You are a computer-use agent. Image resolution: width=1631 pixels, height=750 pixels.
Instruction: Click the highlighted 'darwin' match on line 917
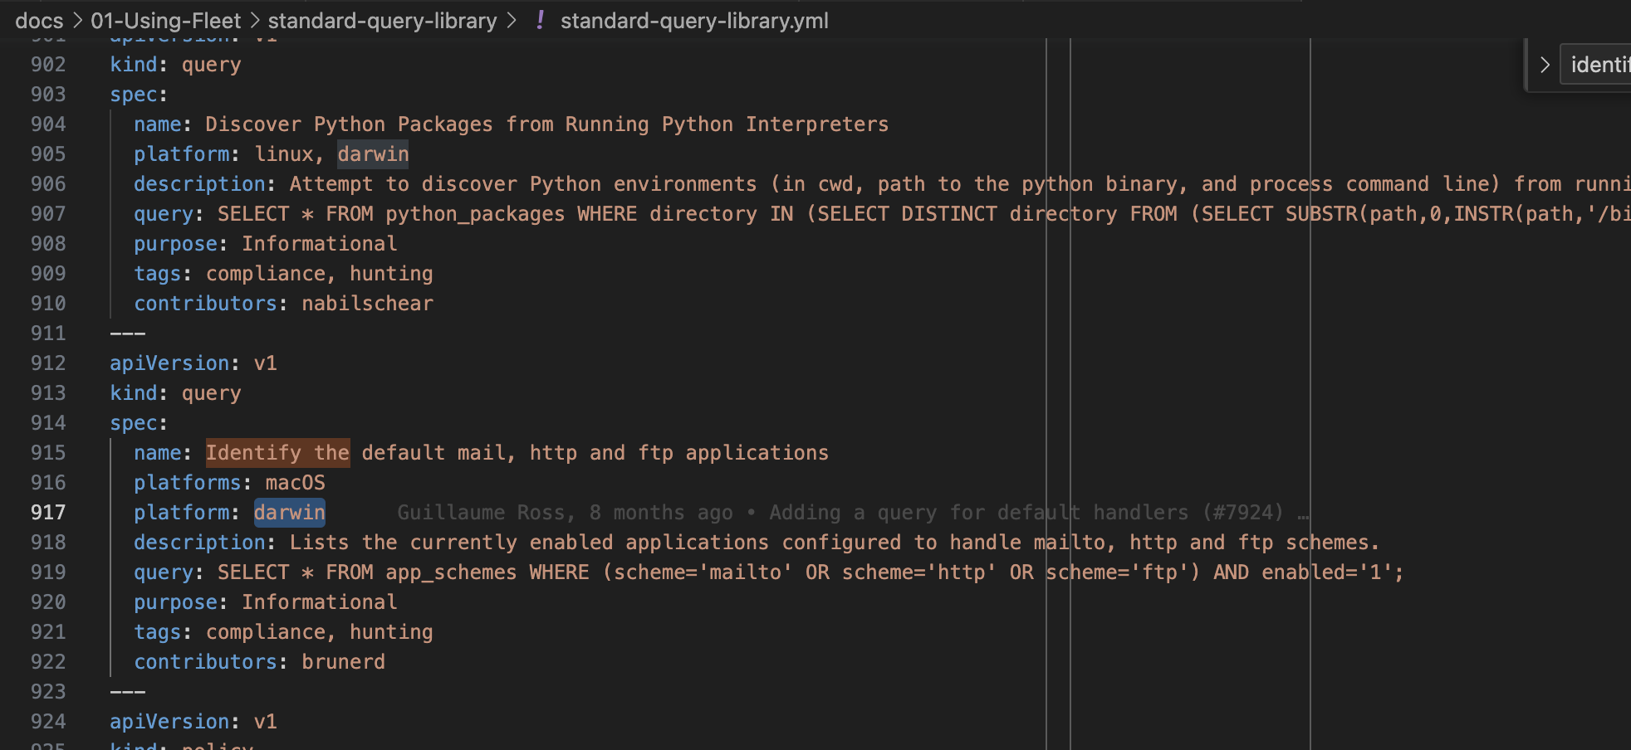[x=289, y=512]
